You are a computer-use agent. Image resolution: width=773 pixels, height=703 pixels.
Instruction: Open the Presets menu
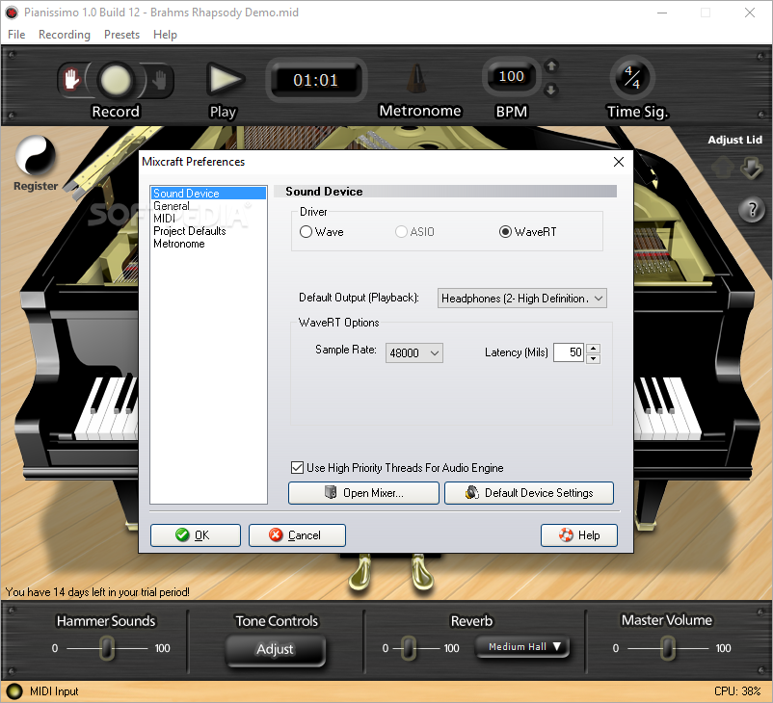click(x=121, y=35)
